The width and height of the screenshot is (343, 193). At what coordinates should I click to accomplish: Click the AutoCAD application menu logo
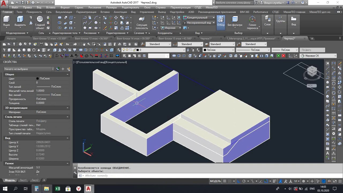[4, 4]
